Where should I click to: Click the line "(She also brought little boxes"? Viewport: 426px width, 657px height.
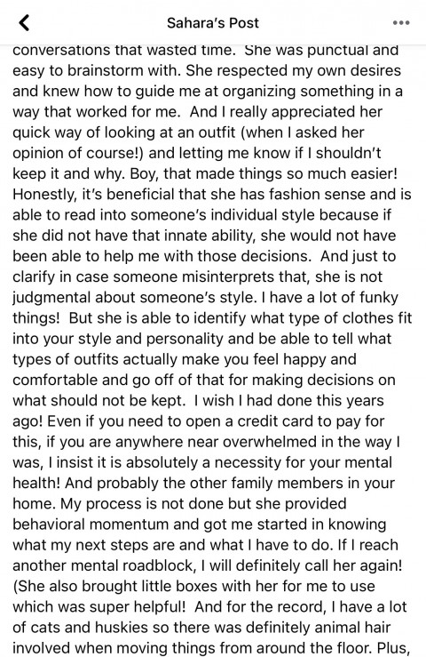[x=193, y=586]
